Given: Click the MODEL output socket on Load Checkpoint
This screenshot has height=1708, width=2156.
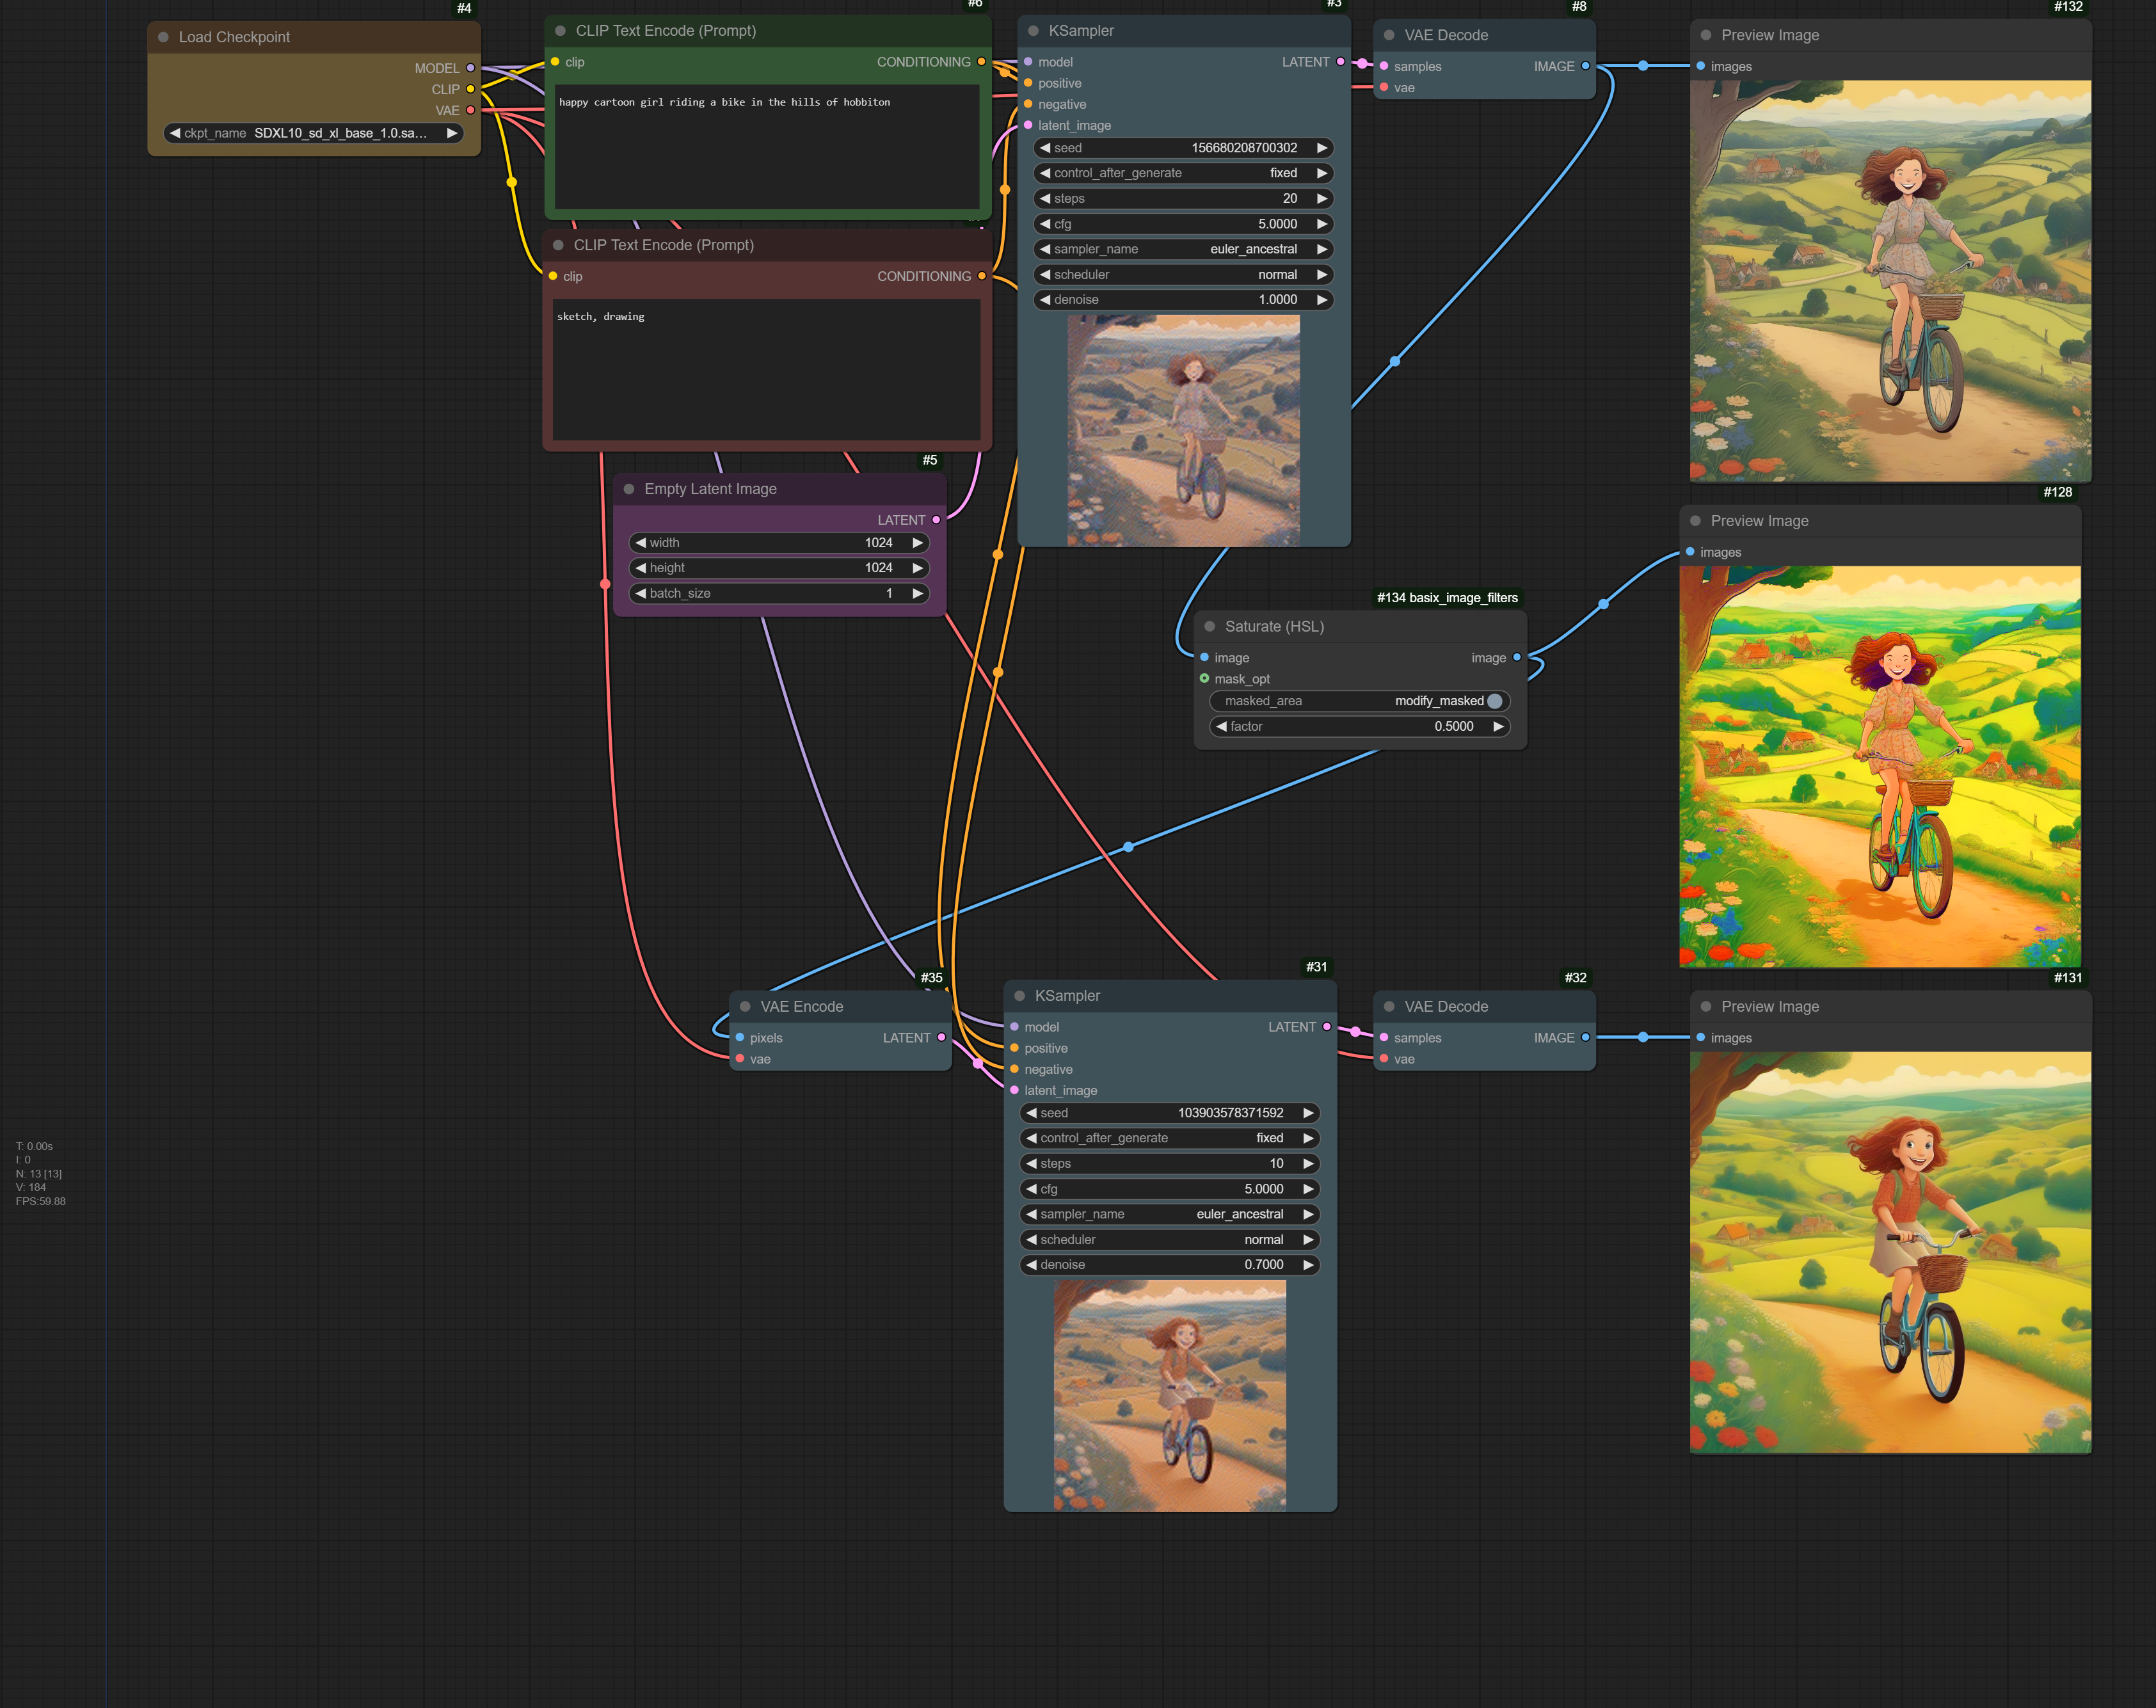Looking at the screenshot, I should click(470, 68).
